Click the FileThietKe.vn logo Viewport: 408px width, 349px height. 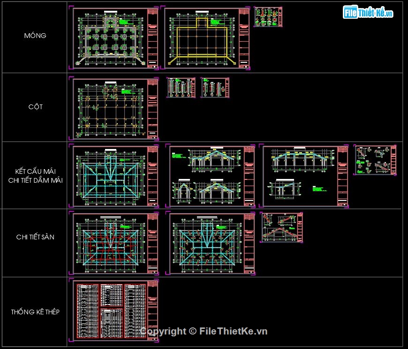point(368,13)
